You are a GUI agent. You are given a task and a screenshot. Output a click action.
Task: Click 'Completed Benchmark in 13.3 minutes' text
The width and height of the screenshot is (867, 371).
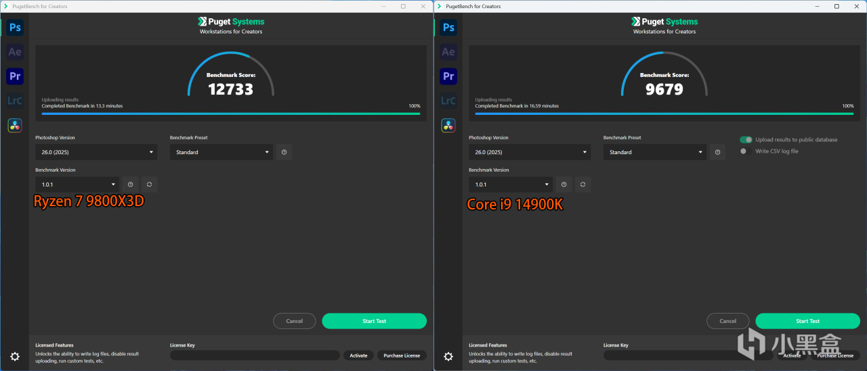tap(82, 106)
